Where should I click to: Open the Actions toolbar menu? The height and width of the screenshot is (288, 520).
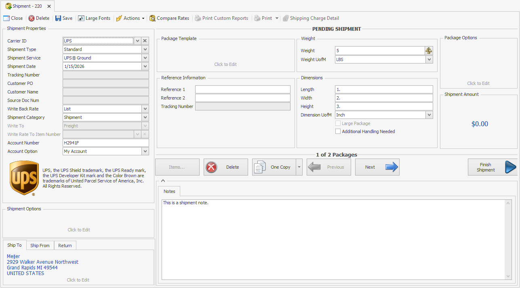tap(130, 18)
